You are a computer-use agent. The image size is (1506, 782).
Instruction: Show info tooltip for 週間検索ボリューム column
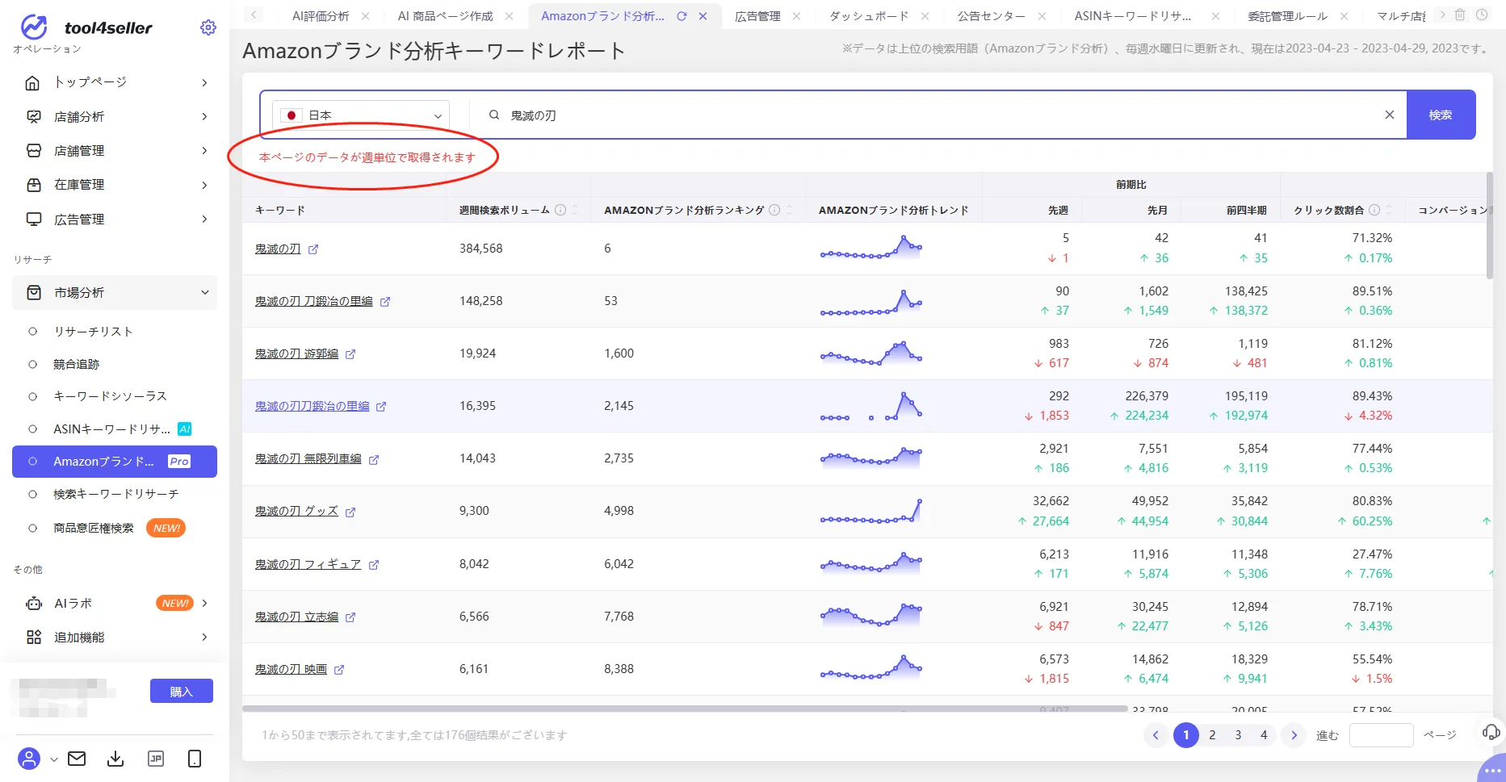(560, 210)
